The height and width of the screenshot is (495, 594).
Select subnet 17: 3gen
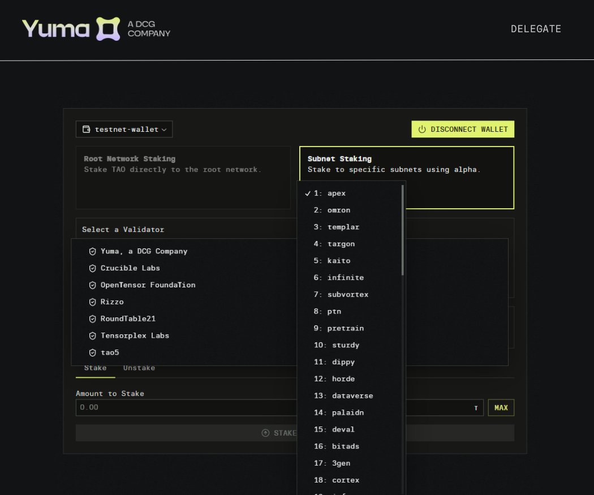tap(349, 463)
